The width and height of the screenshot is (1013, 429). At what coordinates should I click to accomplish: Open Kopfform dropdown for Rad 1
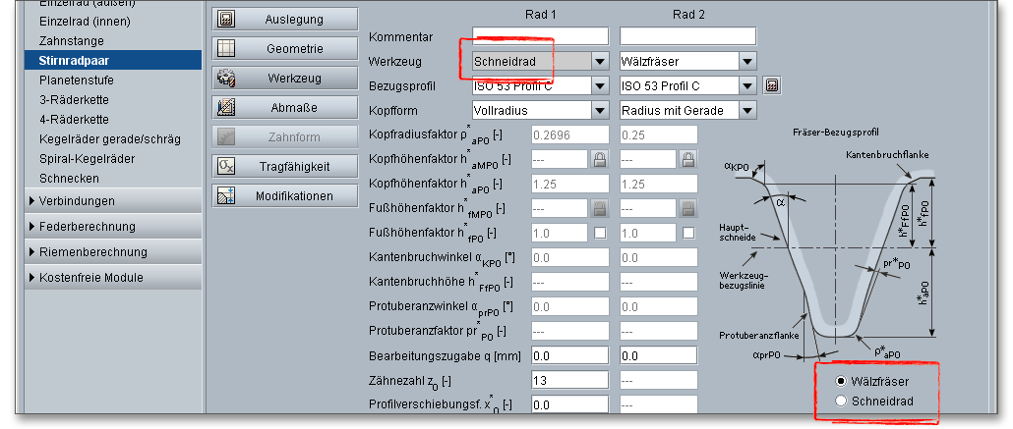point(599,110)
